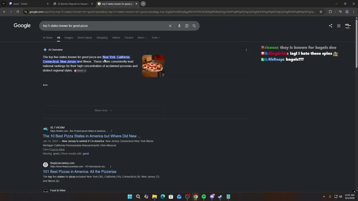The height and width of the screenshot is (201, 358).
Task: Click the Google search input field
Action: [103, 26]
